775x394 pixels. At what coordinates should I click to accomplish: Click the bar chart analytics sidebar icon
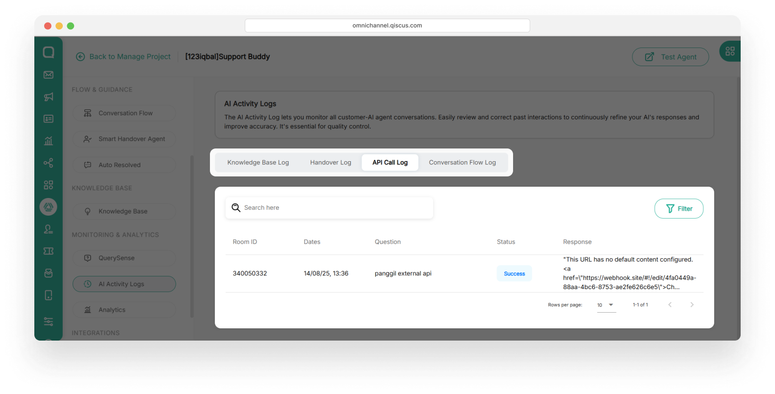[49, 141]
